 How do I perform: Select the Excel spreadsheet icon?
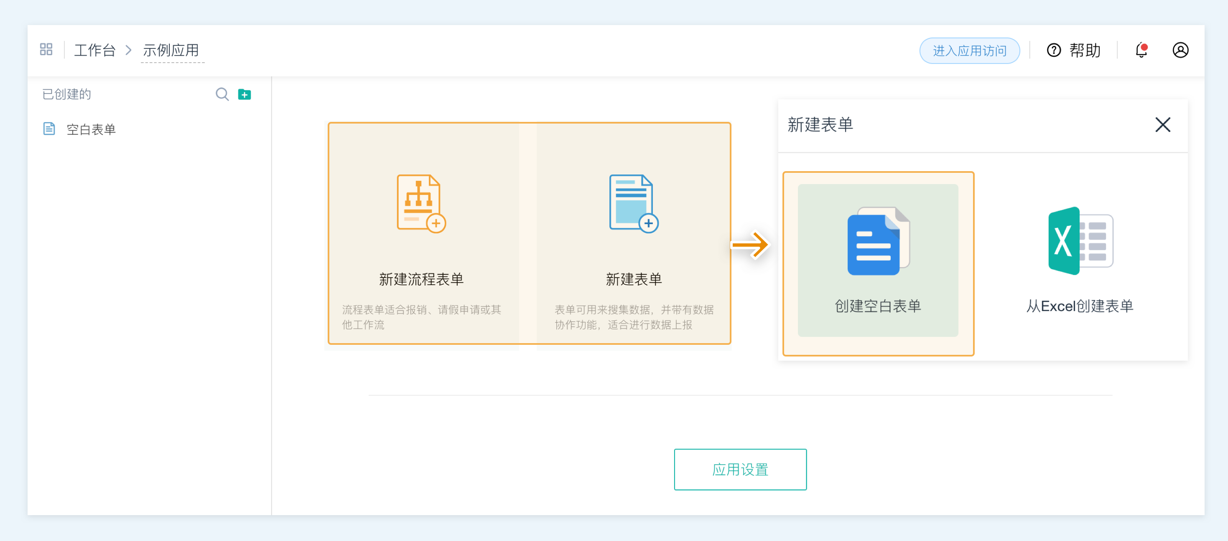pyautogui.click(x=1080, y=241)
